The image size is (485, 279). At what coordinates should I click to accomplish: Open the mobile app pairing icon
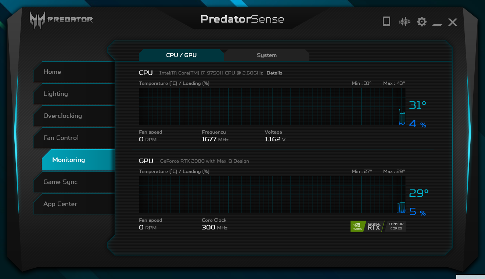pos(386,22)
